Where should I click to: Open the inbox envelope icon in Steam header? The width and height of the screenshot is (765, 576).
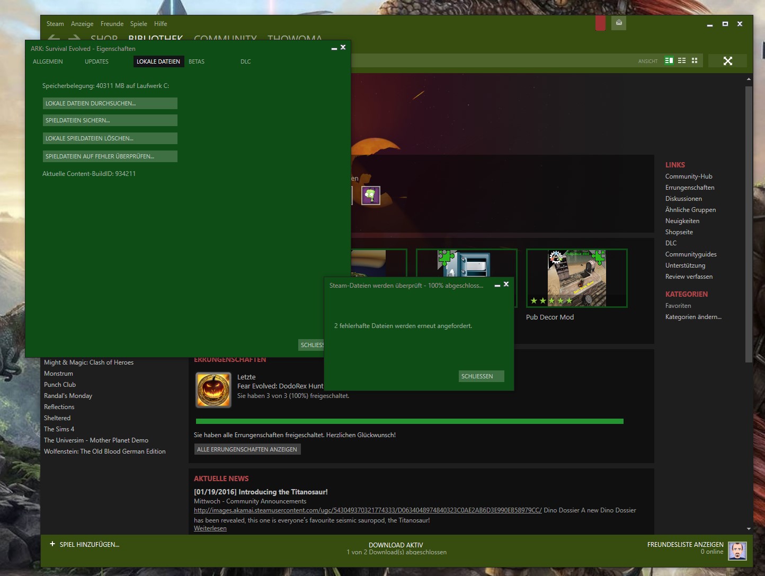[619, 23]
